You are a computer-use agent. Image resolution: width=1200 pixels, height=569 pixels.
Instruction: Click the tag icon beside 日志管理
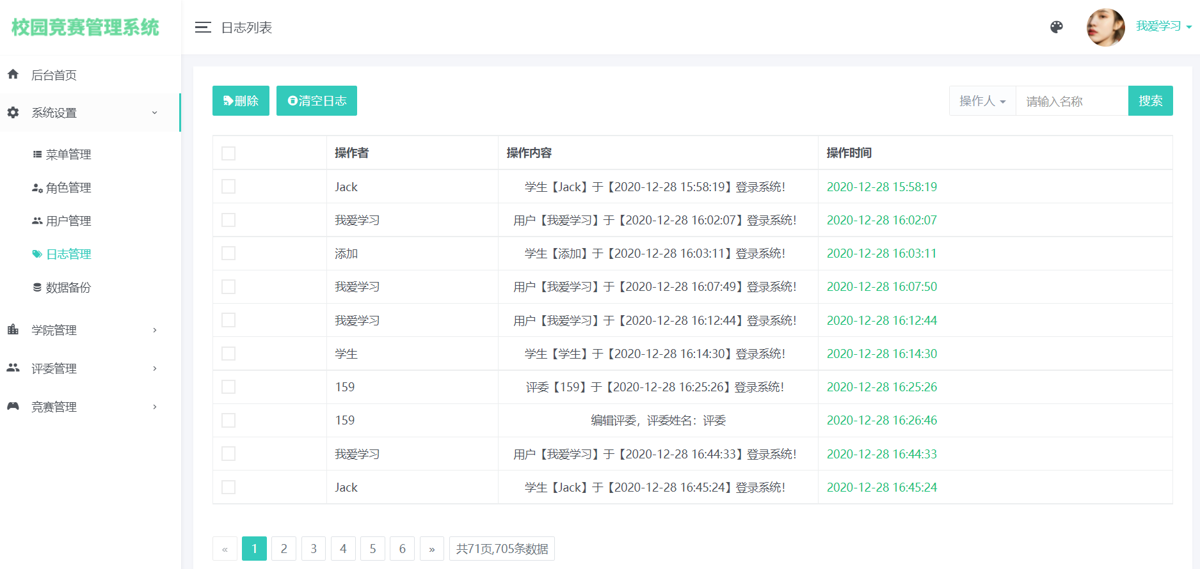click(37, 254)
